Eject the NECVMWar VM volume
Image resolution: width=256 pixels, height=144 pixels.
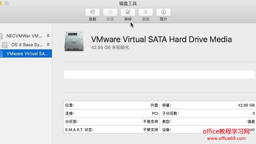(48, 35)
